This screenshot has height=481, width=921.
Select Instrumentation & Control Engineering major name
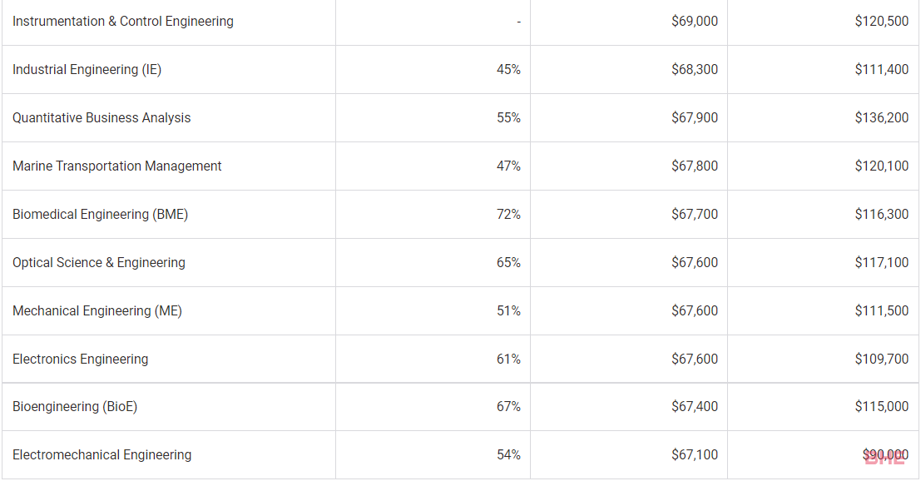tap(123, 21)
